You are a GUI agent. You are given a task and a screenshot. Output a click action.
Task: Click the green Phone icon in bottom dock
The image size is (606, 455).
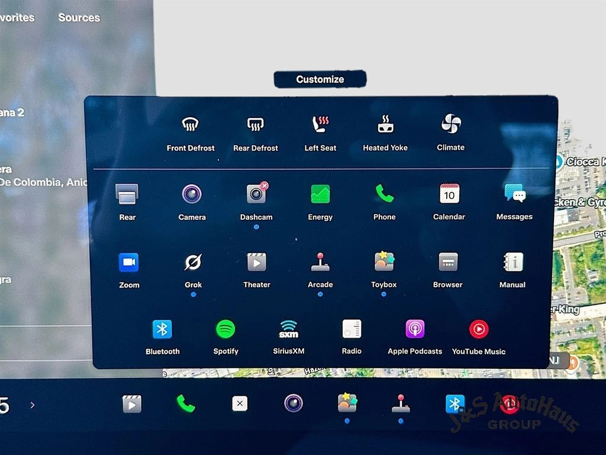pyautogui.click(x=185, y=404)
